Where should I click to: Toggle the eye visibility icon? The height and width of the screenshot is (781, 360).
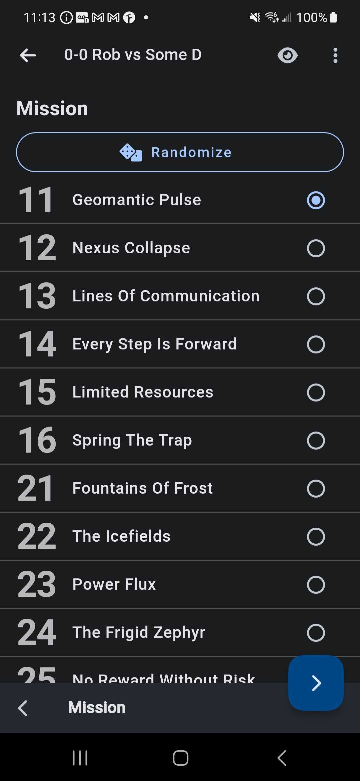[x=287, y=55]
